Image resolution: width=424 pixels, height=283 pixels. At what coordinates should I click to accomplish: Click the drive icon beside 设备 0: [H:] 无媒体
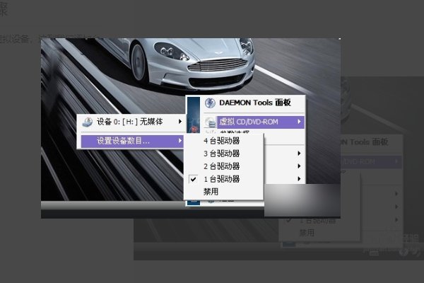[x=88, y=122]
